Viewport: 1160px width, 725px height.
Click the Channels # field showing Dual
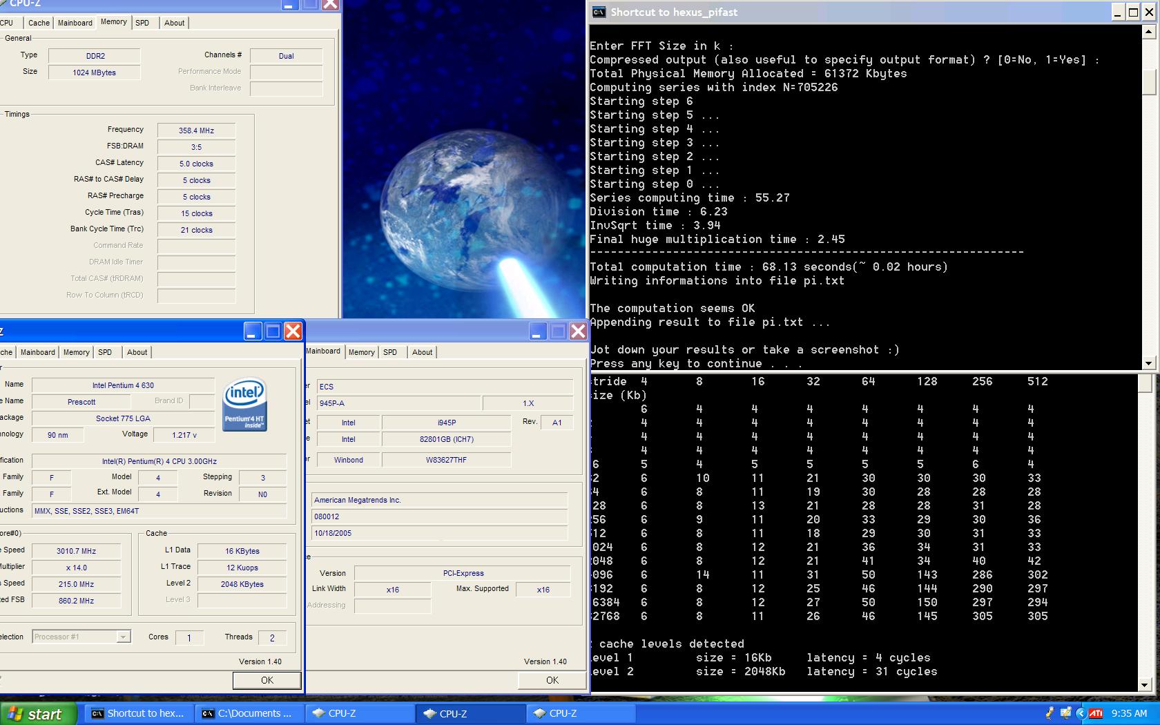[x=286, y=56]
